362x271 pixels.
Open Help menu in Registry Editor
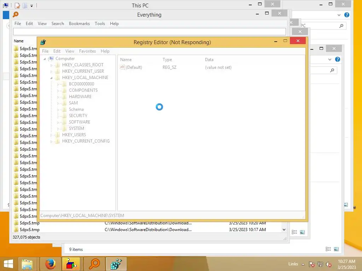click(105, 51)
